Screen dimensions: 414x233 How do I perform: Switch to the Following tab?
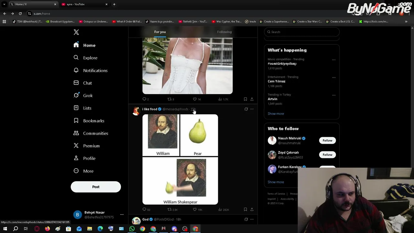[224, 32]
